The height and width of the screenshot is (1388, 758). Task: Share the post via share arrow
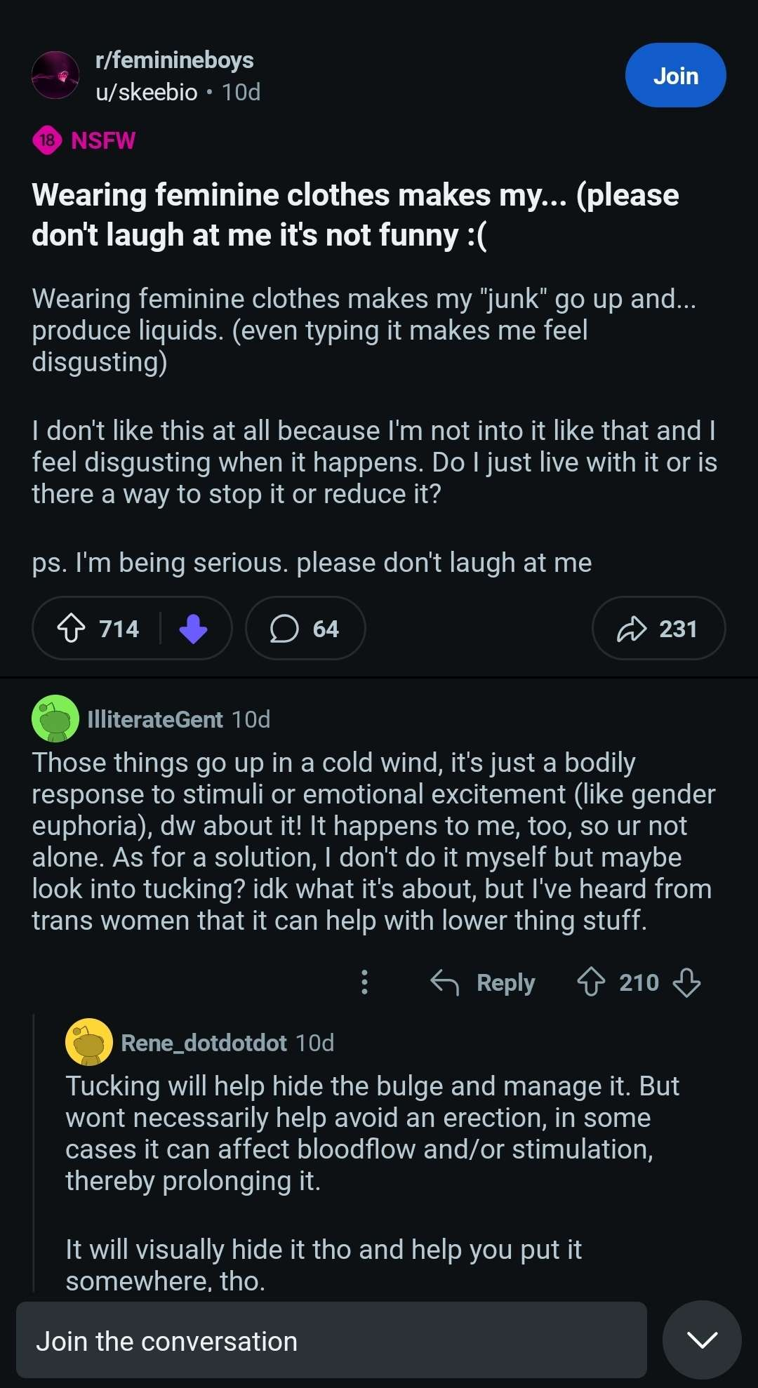point(658,628)
